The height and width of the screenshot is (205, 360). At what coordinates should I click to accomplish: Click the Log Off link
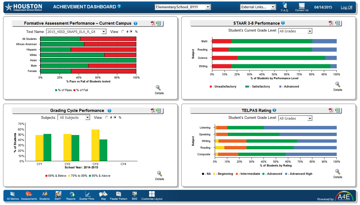pyautogui.click(x=346, y=7)
